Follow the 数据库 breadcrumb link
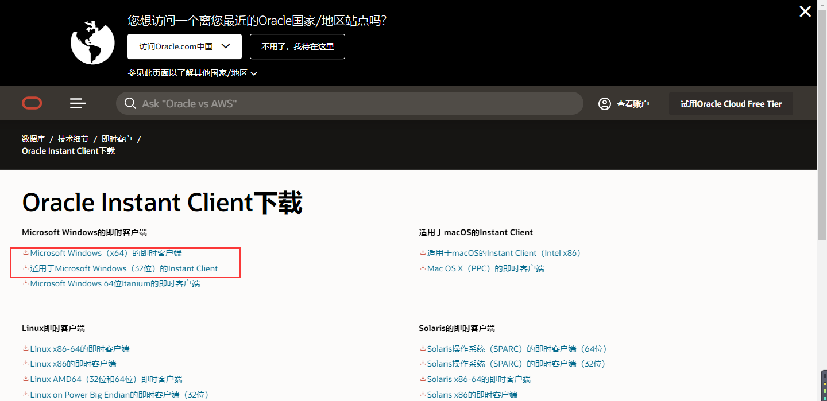 [33, 138]
